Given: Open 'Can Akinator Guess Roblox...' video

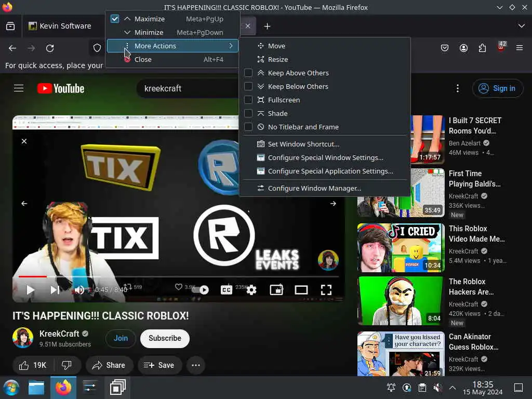Looking at the screenshot, I should 401,353.
